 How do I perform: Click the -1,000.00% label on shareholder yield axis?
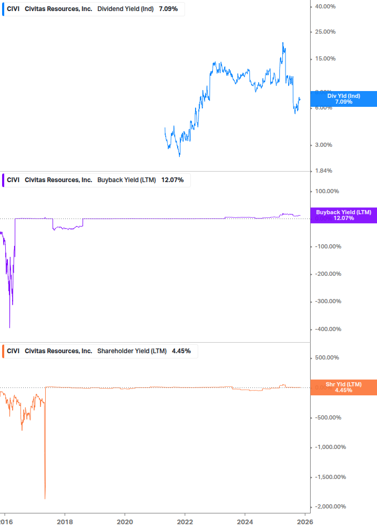[330, 447]
